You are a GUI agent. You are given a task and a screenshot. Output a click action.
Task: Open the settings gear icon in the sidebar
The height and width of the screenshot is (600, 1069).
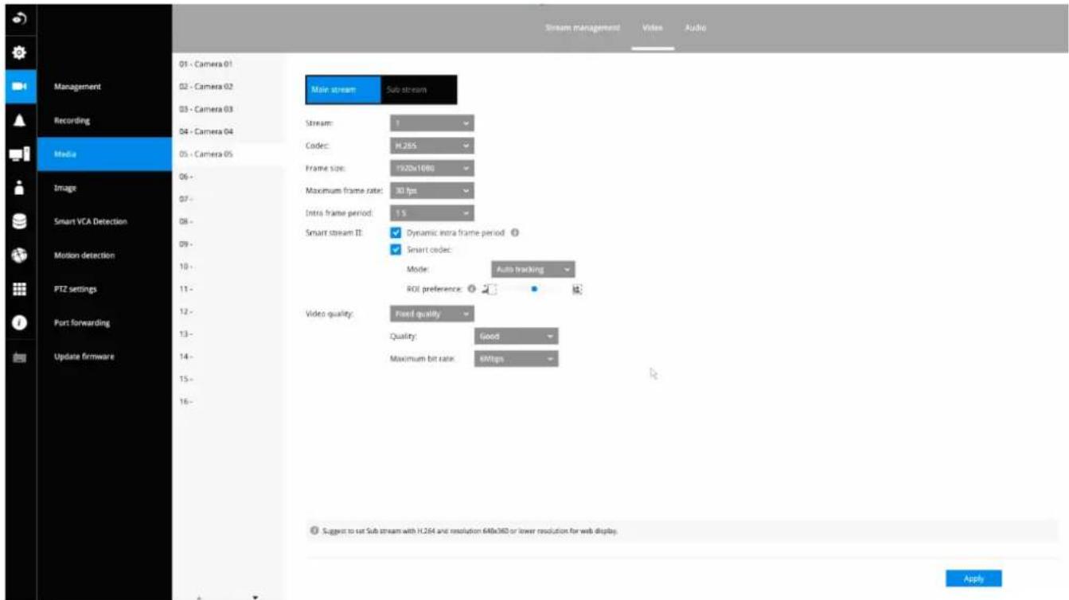20,53
